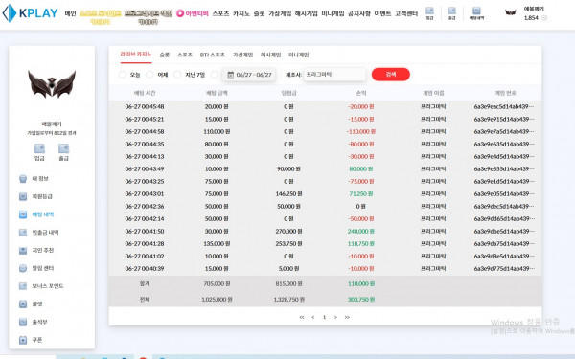The width and height of the screenshot is (575, 359).
Task: Click the 베팅 시간 column header
Action: click(145, 93)
